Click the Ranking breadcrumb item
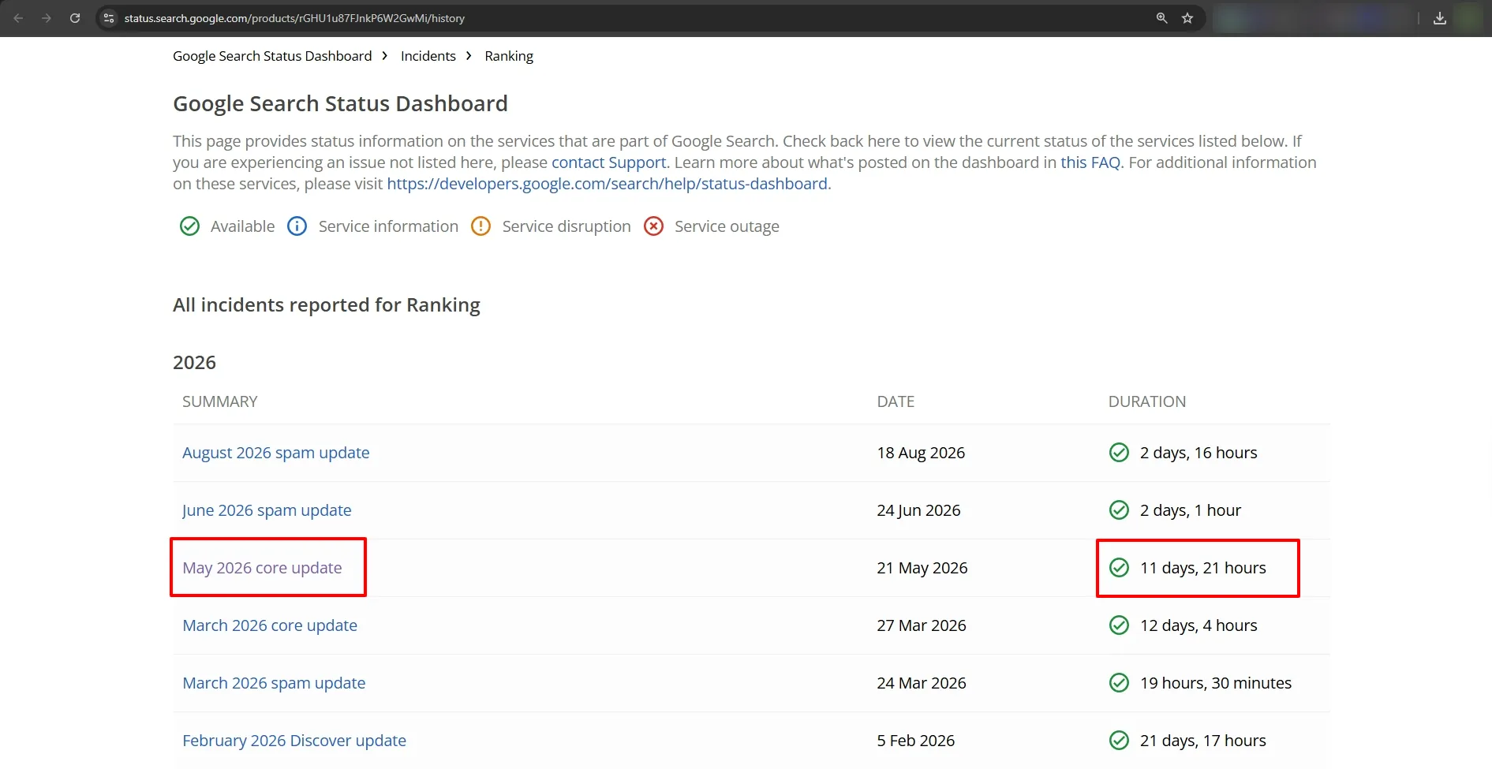1492x769 pixels. tap(509, 56)
